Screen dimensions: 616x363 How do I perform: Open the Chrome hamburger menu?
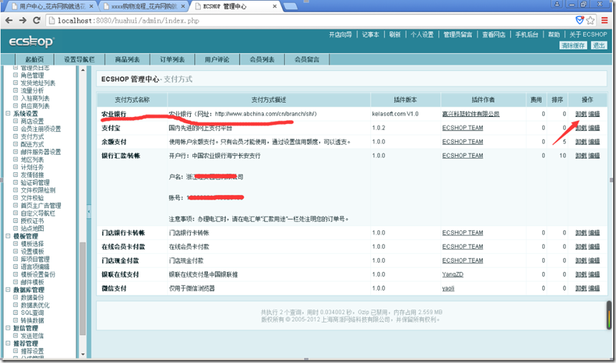(x=605, y=20)
